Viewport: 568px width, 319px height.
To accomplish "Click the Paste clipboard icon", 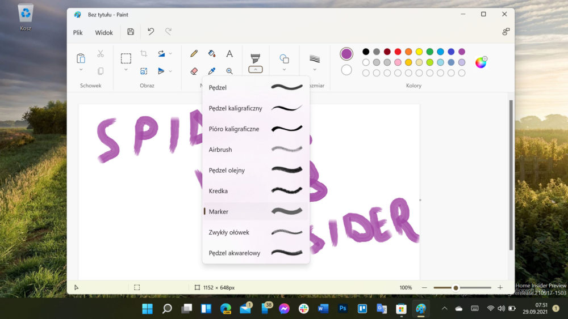I will click(x=81, y=58).
